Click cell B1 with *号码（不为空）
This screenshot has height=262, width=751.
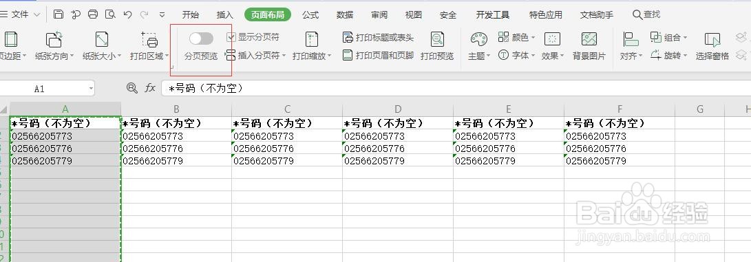[x=176, y=123]
